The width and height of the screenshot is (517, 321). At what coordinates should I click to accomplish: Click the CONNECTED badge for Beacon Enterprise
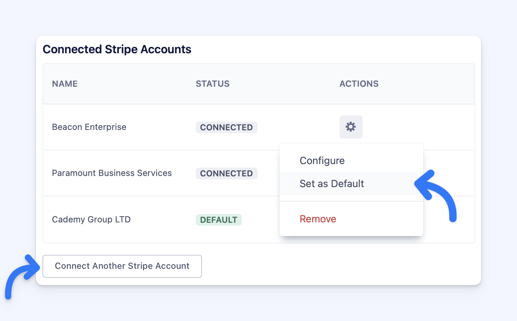(226, 127)
